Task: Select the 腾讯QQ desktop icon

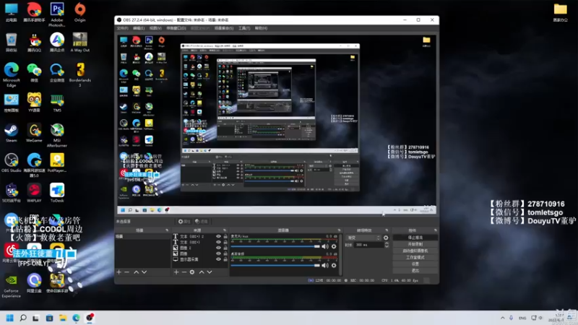Action: [x=34, y=43]
